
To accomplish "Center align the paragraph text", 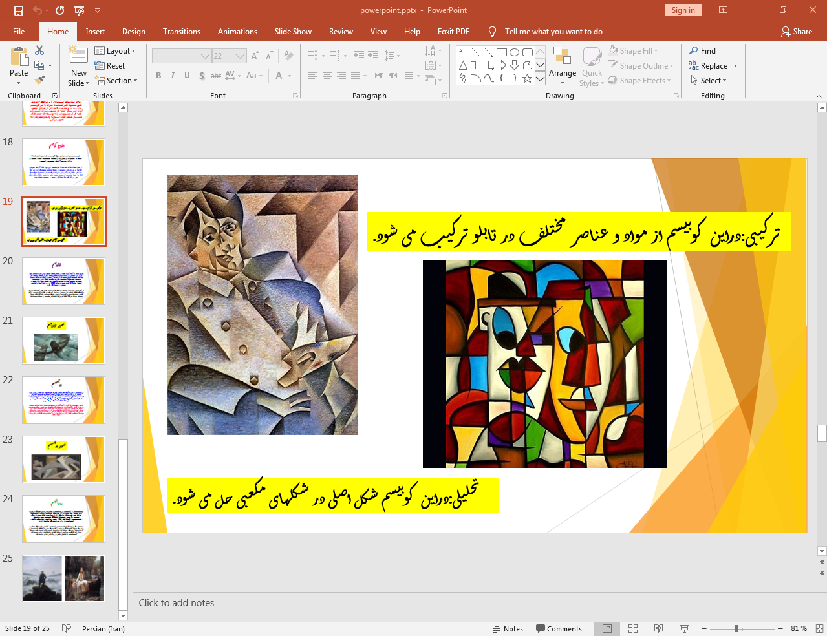I will (327, 76).
